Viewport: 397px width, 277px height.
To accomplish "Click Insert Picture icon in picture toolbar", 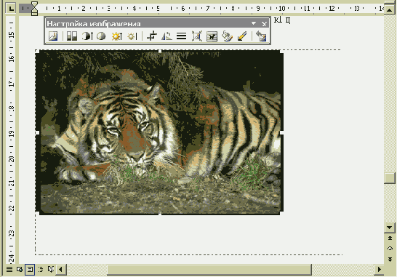I will 53,36.
